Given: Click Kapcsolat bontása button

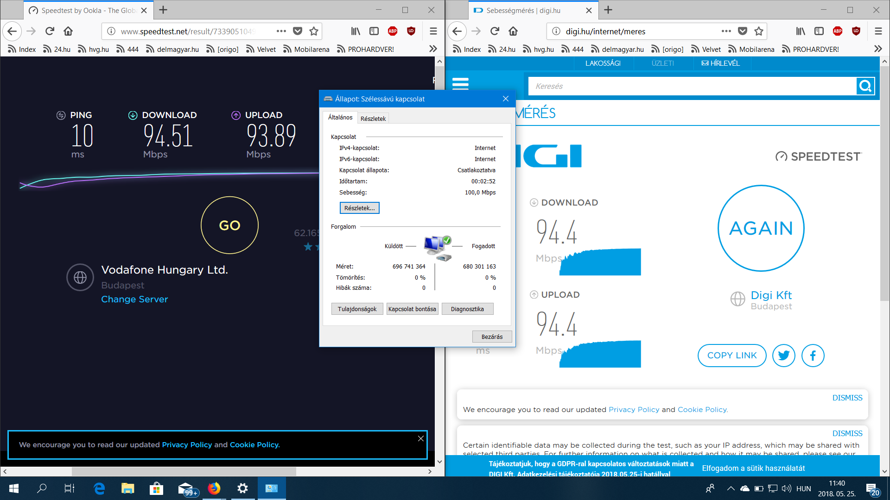Looking at the screenshot, I should tap(412, 309).
